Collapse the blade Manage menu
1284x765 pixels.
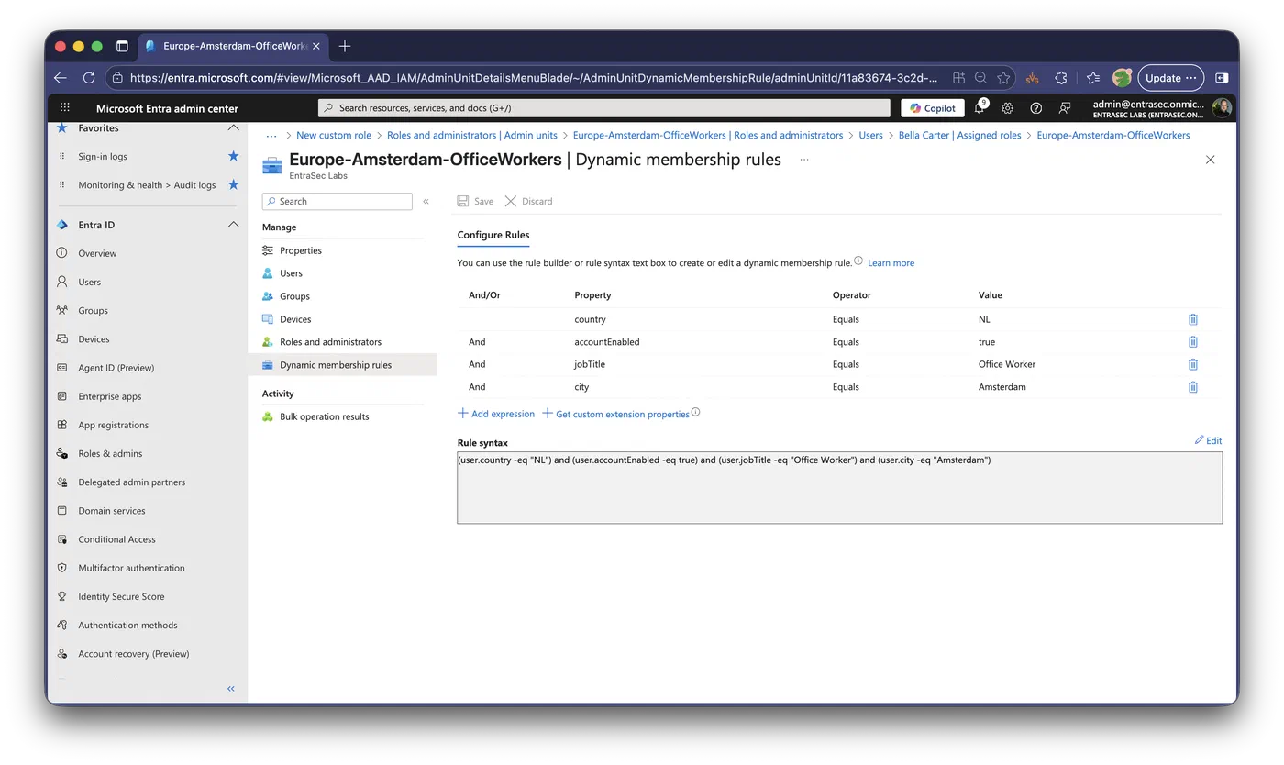pos(426,202)
